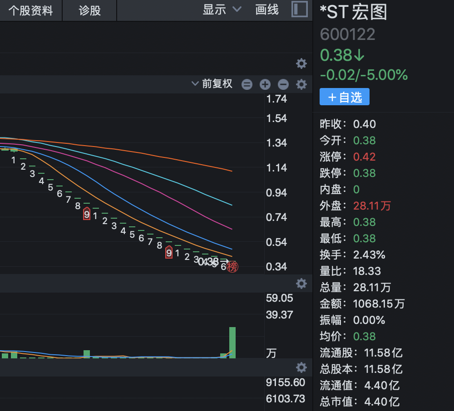Click the equals reset zoom icon
The height and width of the screenshot is (411, 454).
pos(247,84)
